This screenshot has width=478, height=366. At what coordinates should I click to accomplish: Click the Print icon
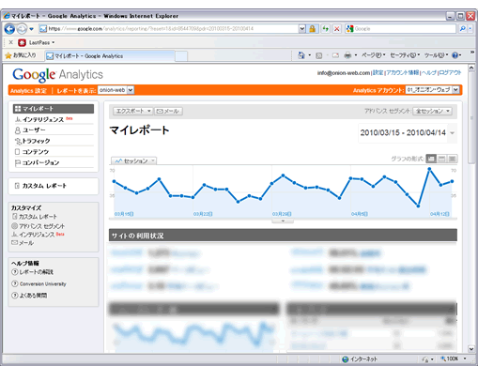tap(347, 55)
